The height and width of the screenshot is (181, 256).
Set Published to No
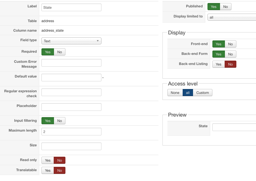tap(225, 7)
